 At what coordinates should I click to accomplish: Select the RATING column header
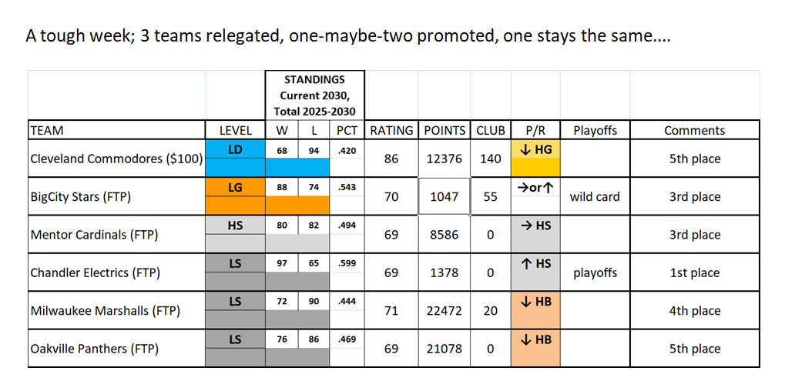[391, 130]
